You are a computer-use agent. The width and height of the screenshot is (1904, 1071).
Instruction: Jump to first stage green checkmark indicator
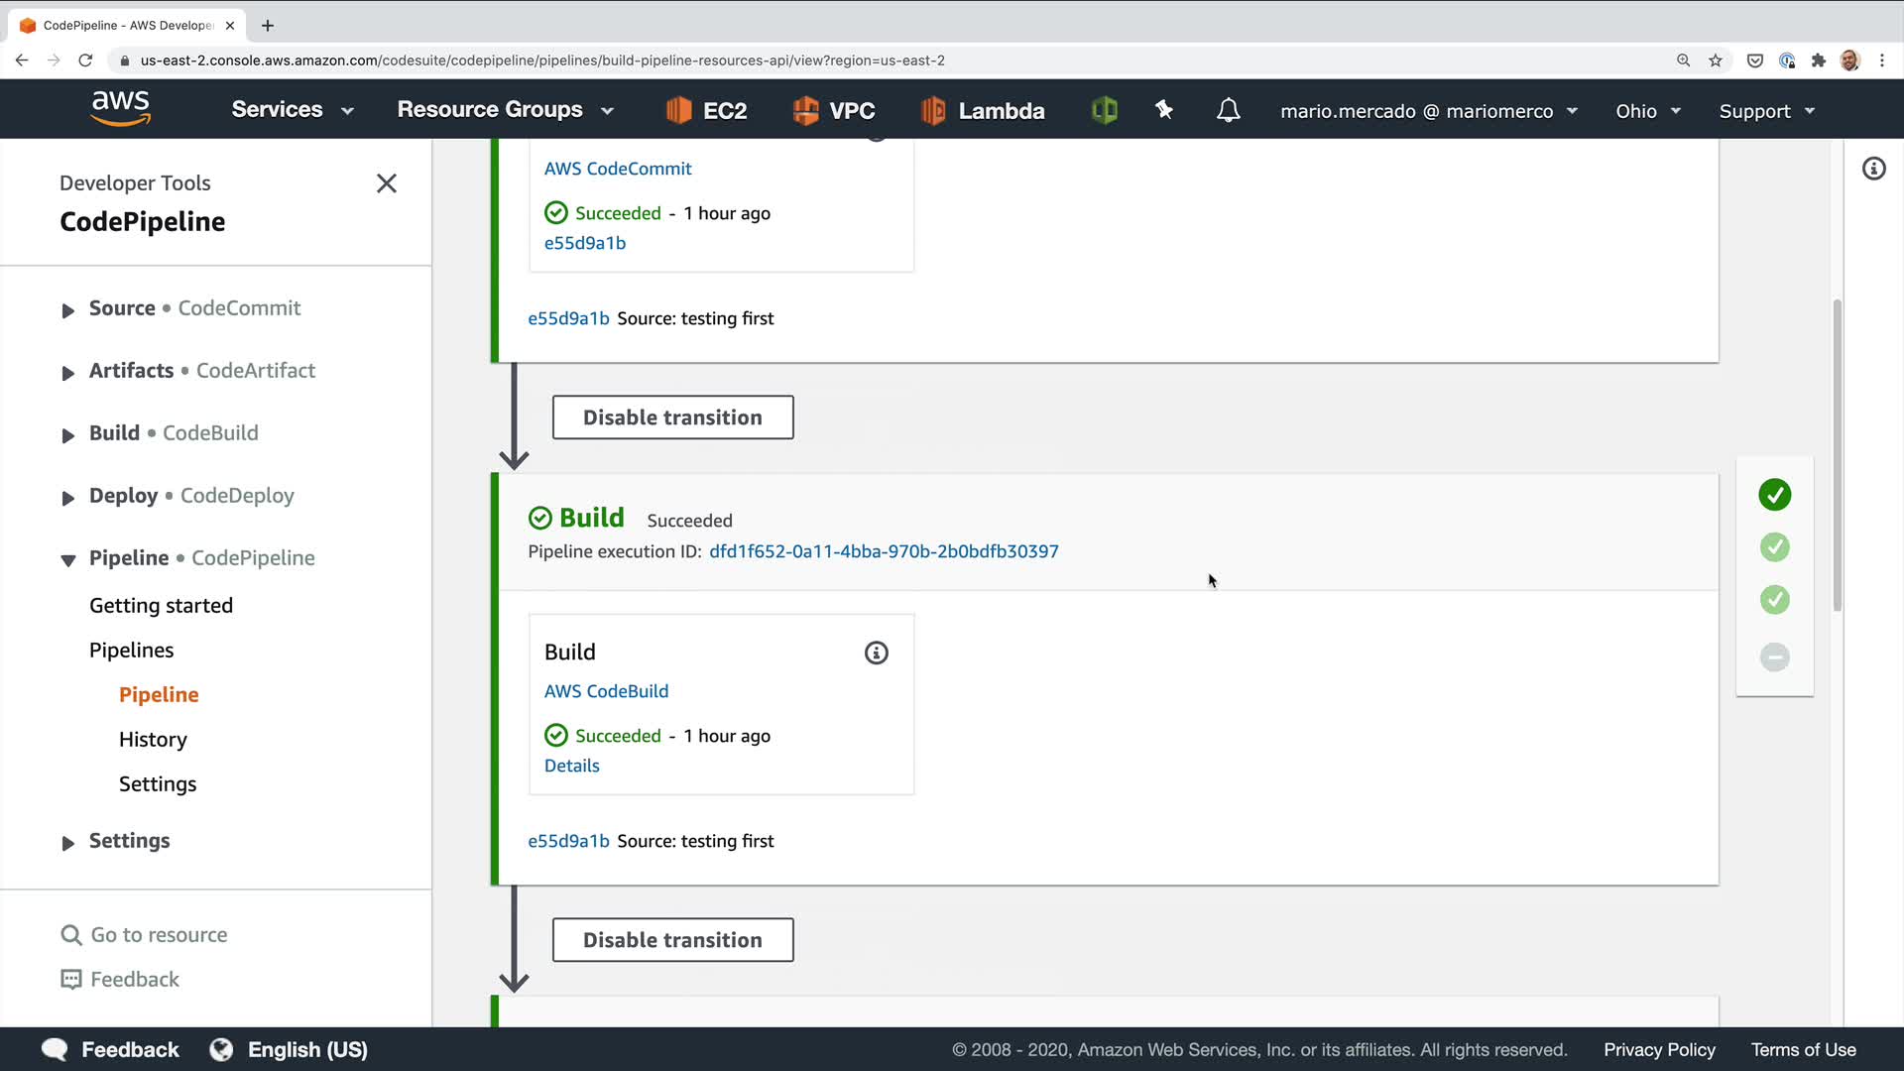click(1774, 495)
